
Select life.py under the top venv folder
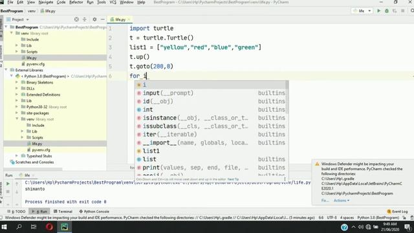click(32, 58)
